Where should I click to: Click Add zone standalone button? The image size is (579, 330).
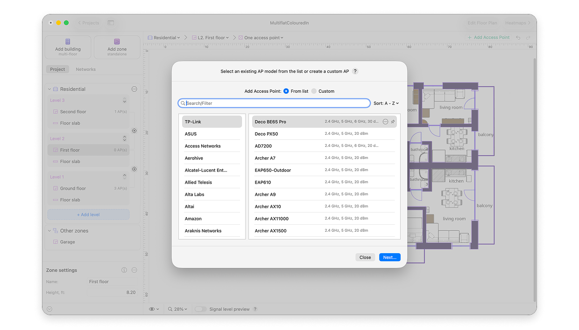tap(117, 47)
